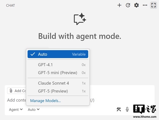
Task: Start voice input with microphone icon
Action: click(127, 109)
